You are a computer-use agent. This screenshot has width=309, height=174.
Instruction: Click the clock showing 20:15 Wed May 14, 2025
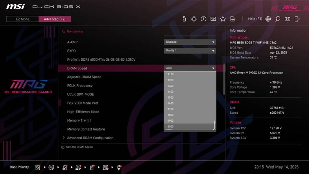click(x=276, y=167)
